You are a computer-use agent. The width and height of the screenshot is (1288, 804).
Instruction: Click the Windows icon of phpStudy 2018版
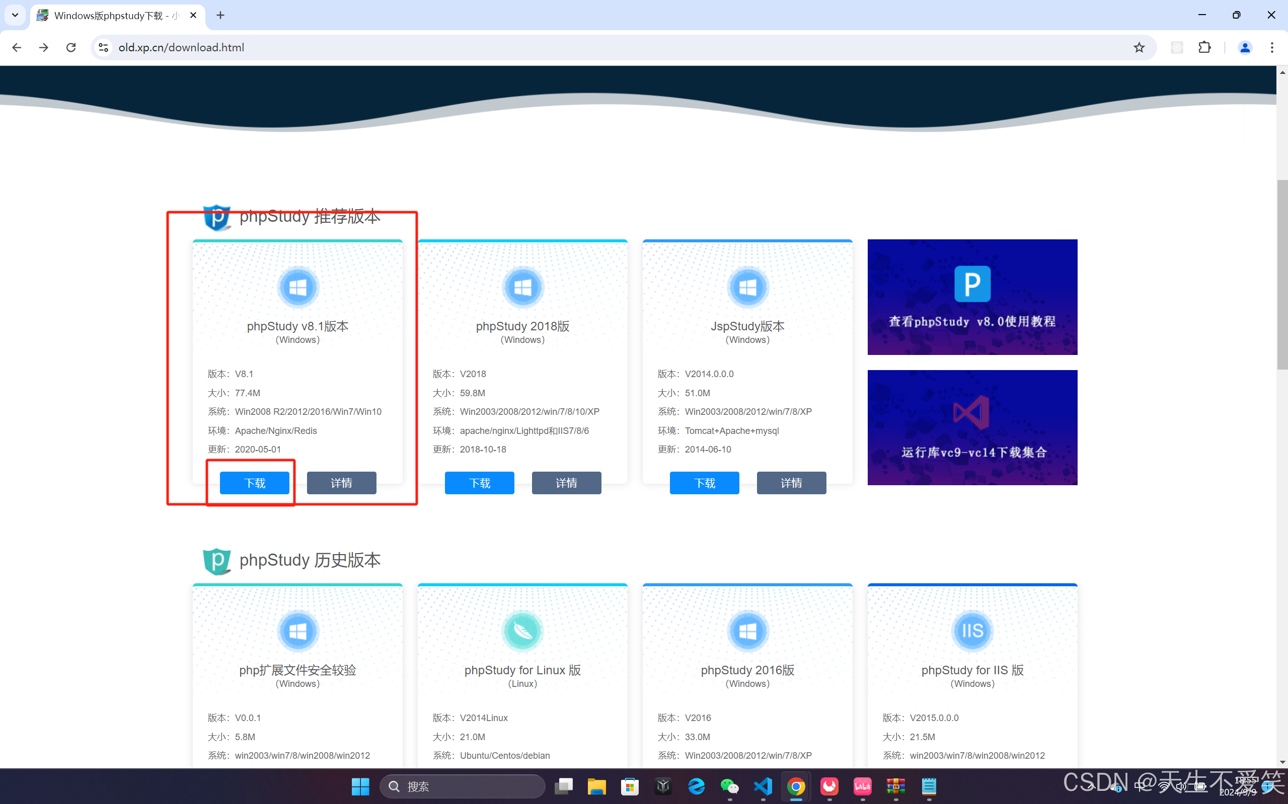(x=522, y=288)
